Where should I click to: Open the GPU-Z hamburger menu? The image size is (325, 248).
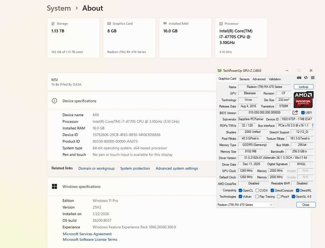pos(313,78)
